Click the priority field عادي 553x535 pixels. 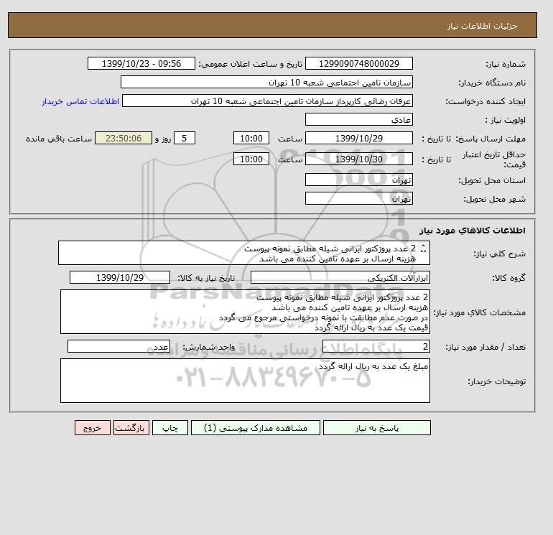(359, 119)
